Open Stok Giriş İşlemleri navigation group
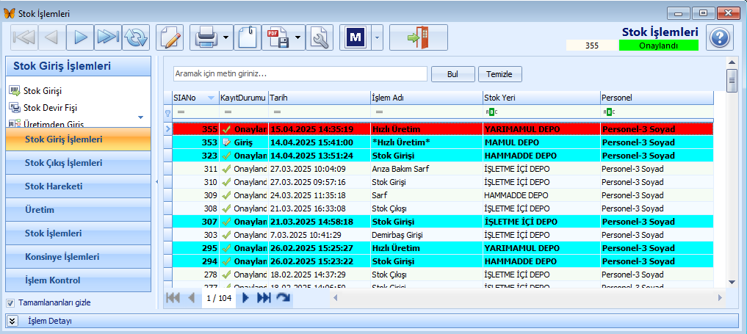Image resolution: width=747 pixels, height=334 pixels. click(x=79, y=139)
